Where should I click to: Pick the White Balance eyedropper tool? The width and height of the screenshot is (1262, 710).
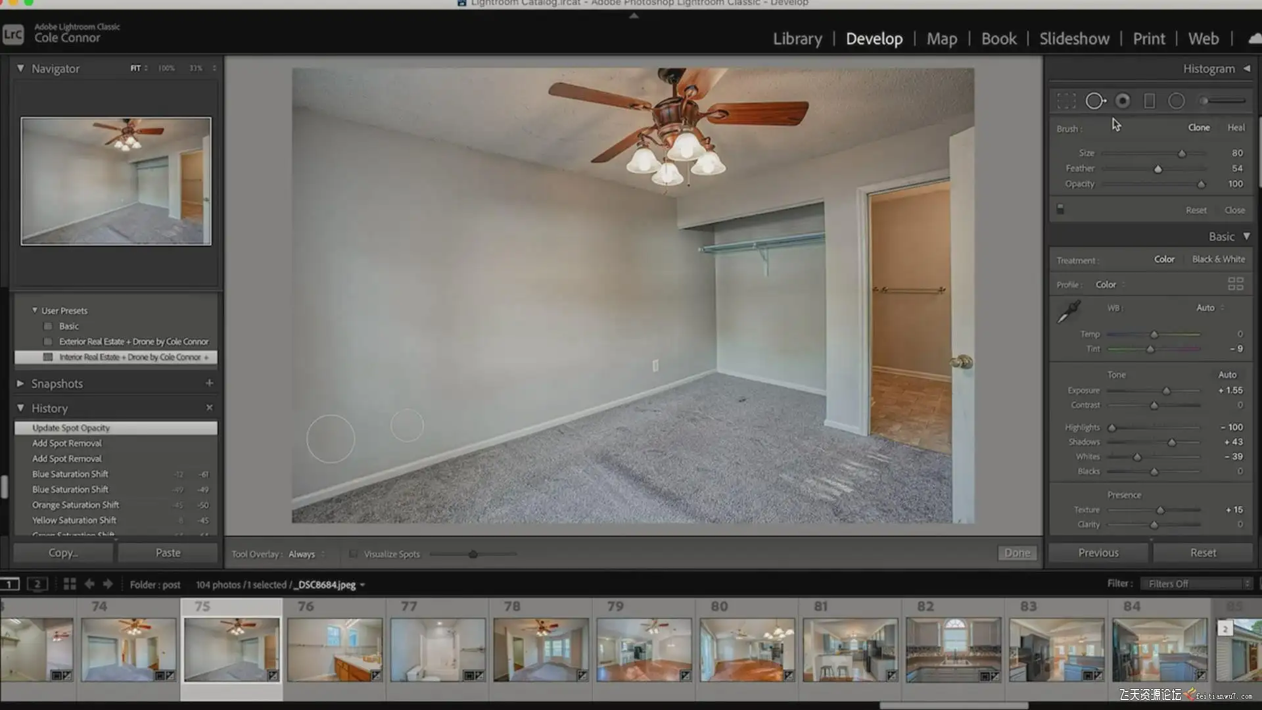[1068, 312]
